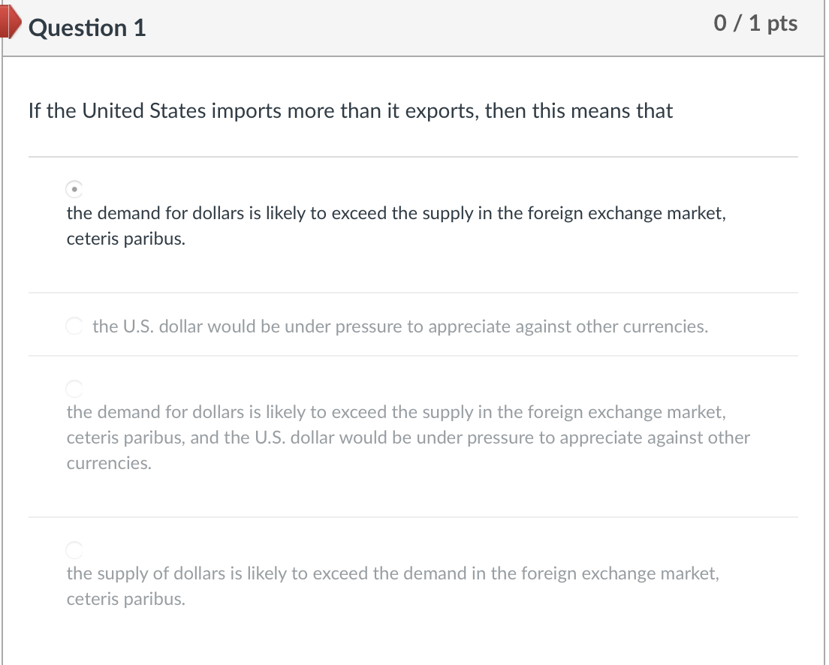Click the red flag marker beside Question 1
Screen dimensions: 829x665
(x=11, y=23)
